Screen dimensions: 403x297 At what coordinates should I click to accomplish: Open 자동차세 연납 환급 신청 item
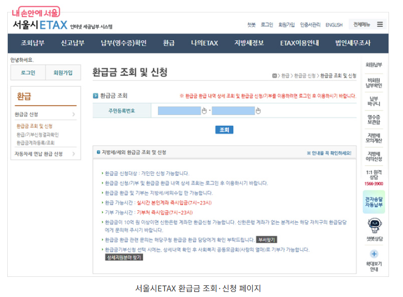point(39,154)
